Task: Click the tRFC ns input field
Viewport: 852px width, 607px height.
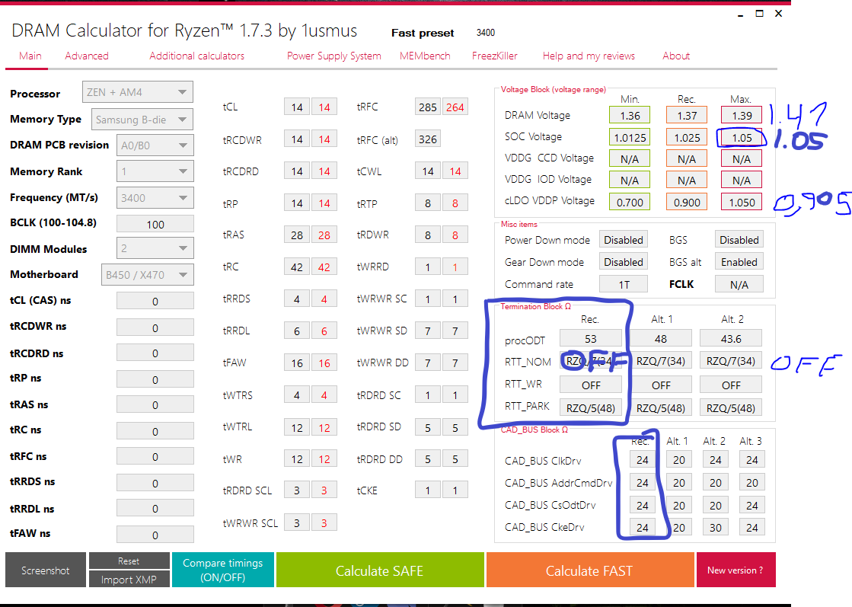Action: coord(155,456)
